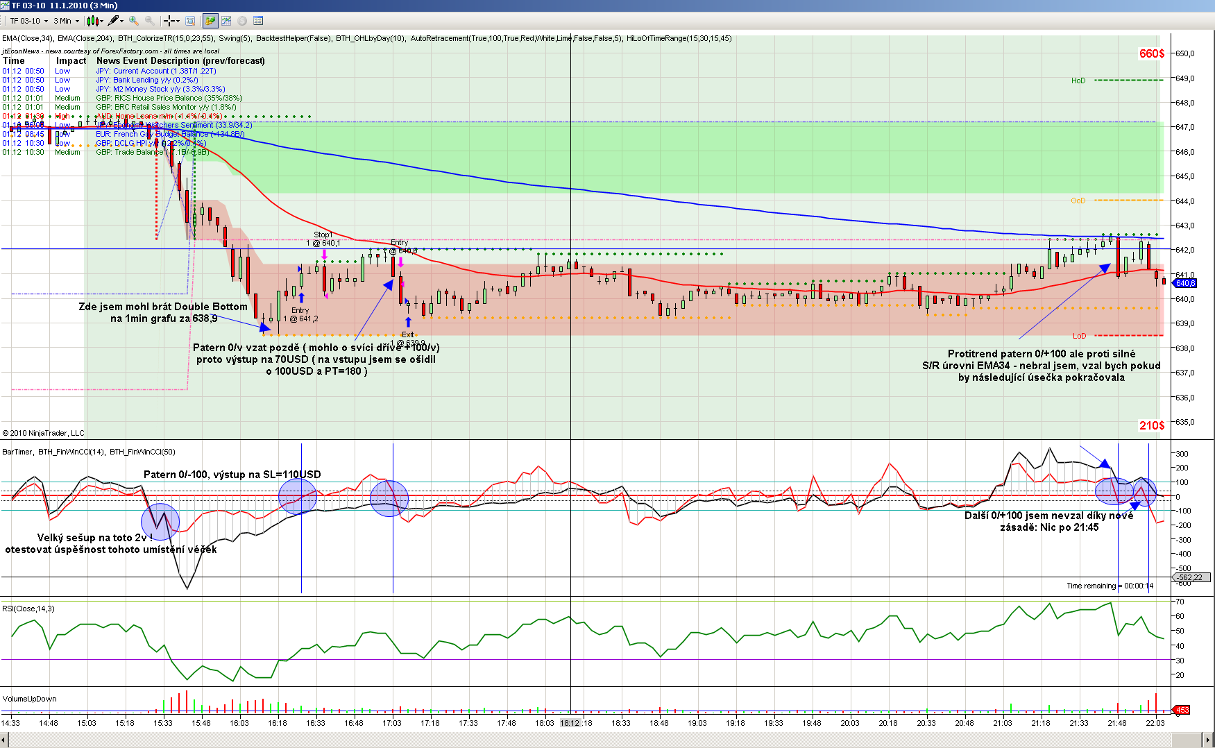Click the red 660$ label

pyautogui.click(x=1152, y=53)
